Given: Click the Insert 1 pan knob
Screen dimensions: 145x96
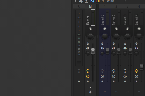Looking at the screenshot, I should [105, 37].
